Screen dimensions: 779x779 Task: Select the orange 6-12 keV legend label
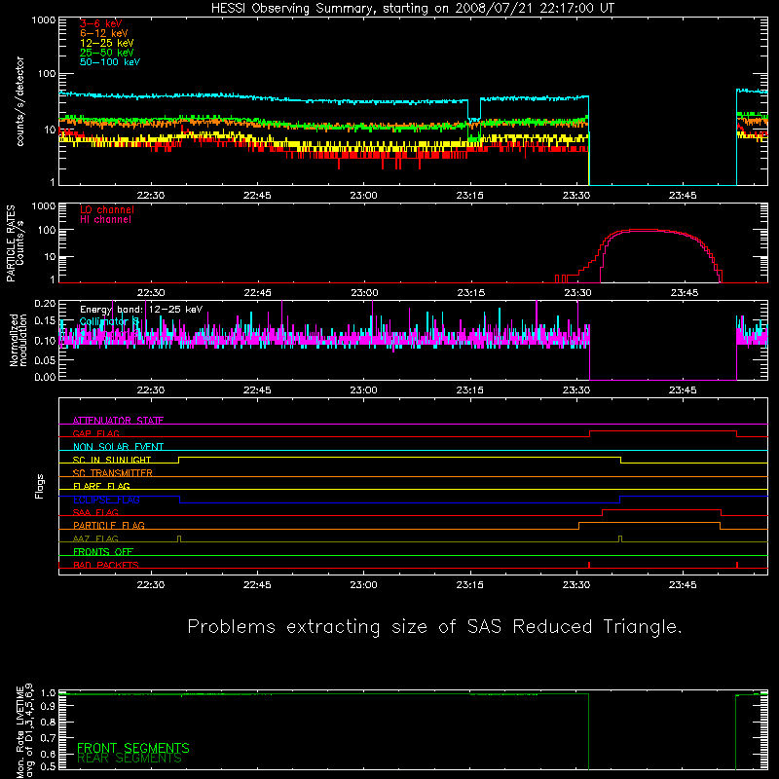(x=104, y=33)
